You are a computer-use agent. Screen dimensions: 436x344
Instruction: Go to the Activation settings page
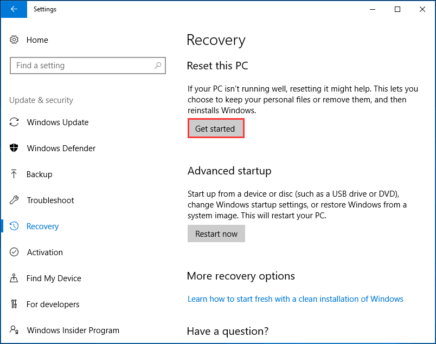click(x=45, y=252)
